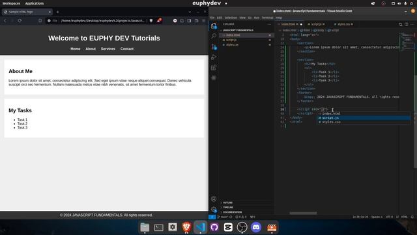Open GitHub Desktop from the dock
417x235 pixels.
(214, 227)
